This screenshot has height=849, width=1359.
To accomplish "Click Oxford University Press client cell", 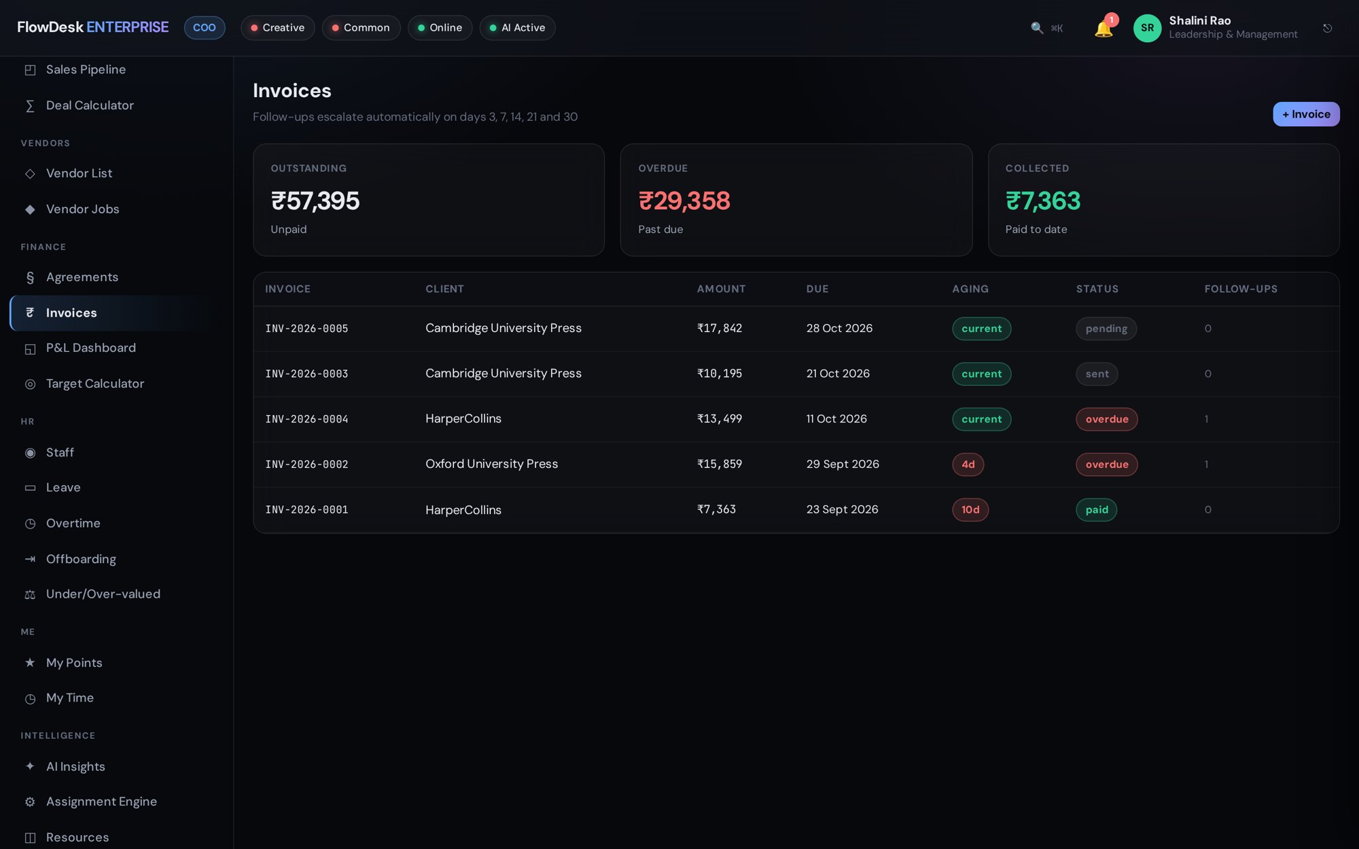I will [491, 464].
